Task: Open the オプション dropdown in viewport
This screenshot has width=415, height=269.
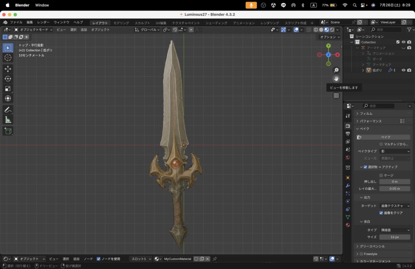Action: [x=329, y=37]
